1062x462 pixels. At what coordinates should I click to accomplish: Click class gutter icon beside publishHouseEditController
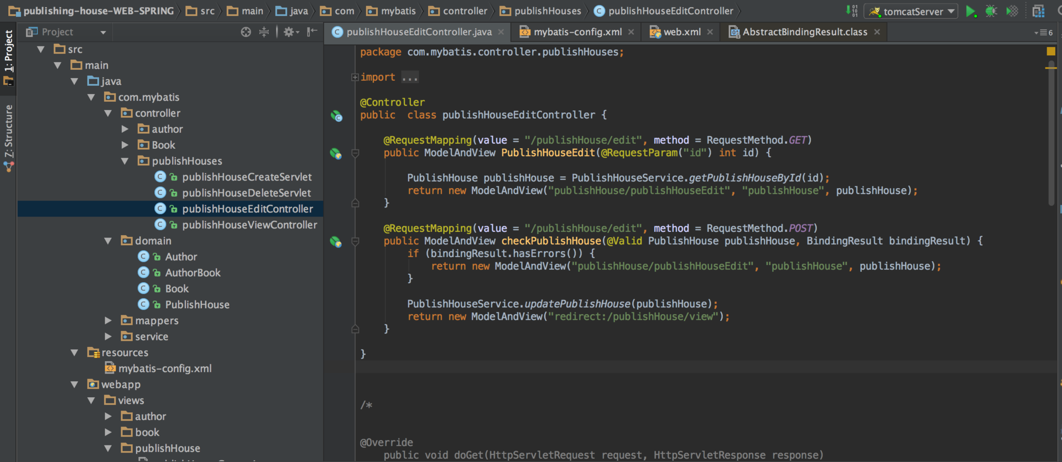[x=336, y=116]
